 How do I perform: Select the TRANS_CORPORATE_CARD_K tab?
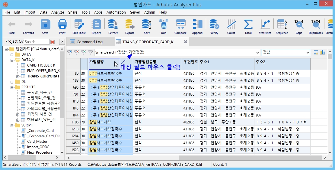click(x=148, y=42)
